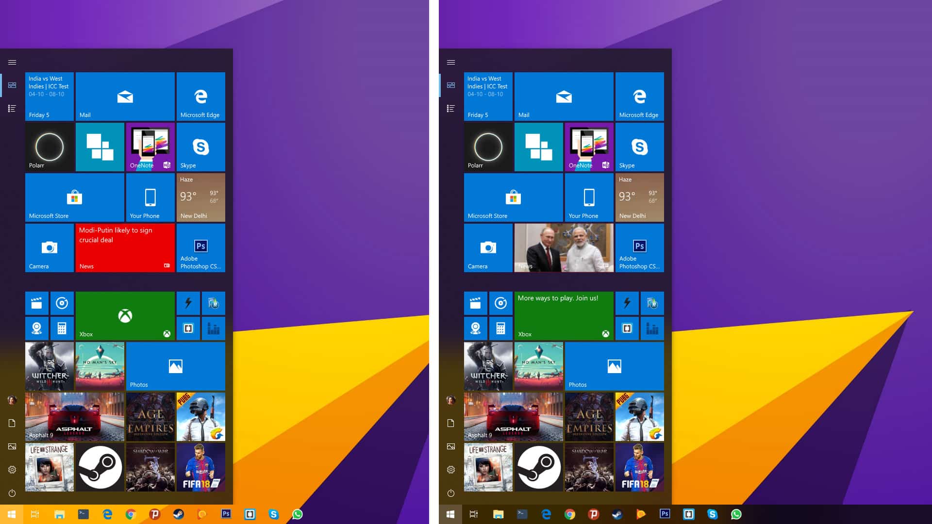Switch to Pinned tiles view in left Start menu
Screen dimensions: 932x524
click(x=12, y=85)
